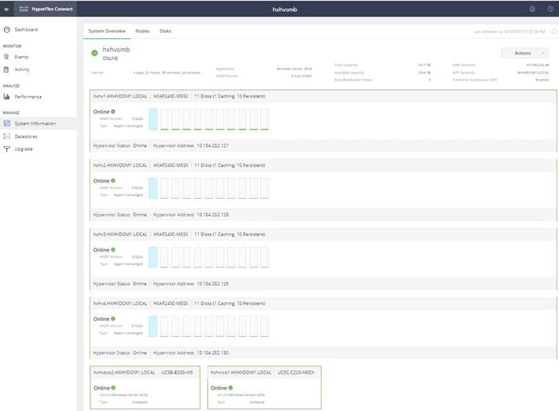Open Dashboard from the sidebar

click(26, 30)
